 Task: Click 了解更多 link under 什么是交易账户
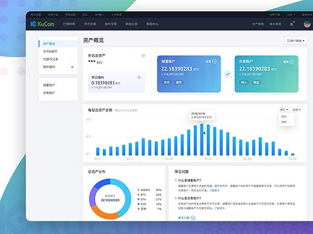coord(220,208)
